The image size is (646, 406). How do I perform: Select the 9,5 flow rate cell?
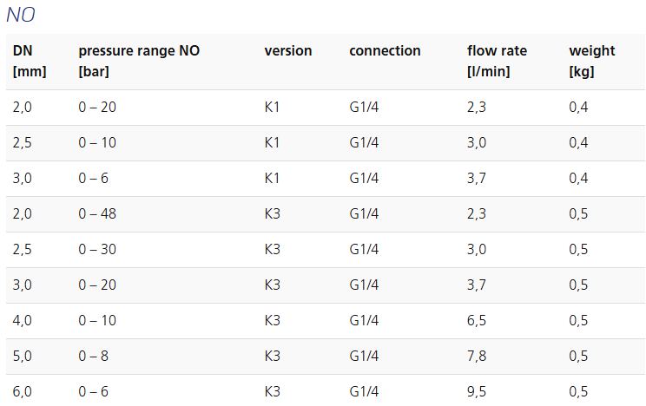coord(477,391)
